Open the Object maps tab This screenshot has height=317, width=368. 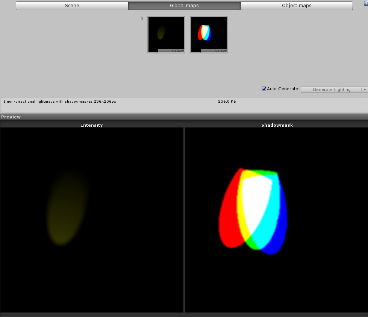[297, 6]
